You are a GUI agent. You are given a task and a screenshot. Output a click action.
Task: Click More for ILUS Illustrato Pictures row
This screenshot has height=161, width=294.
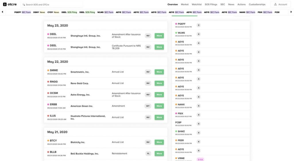[x=159, y=117]
